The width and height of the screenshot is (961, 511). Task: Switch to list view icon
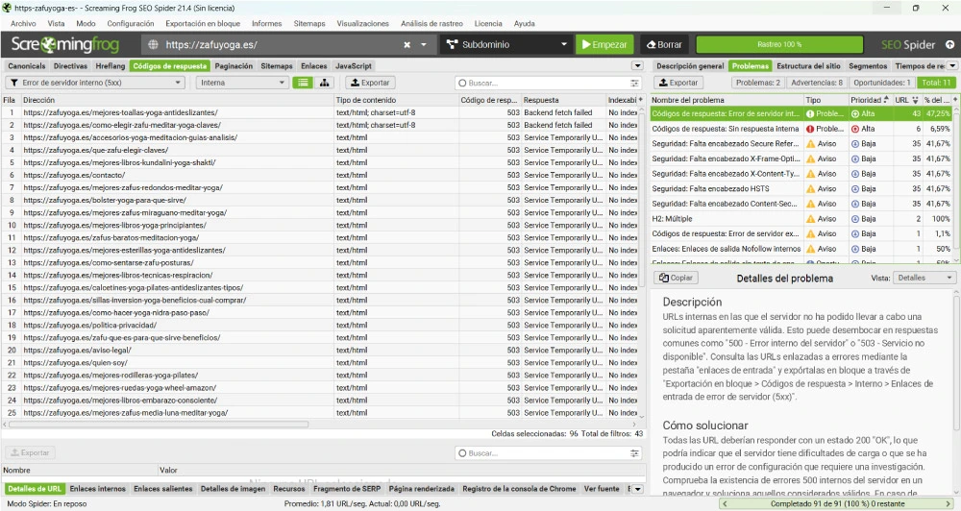click(303, 83)
